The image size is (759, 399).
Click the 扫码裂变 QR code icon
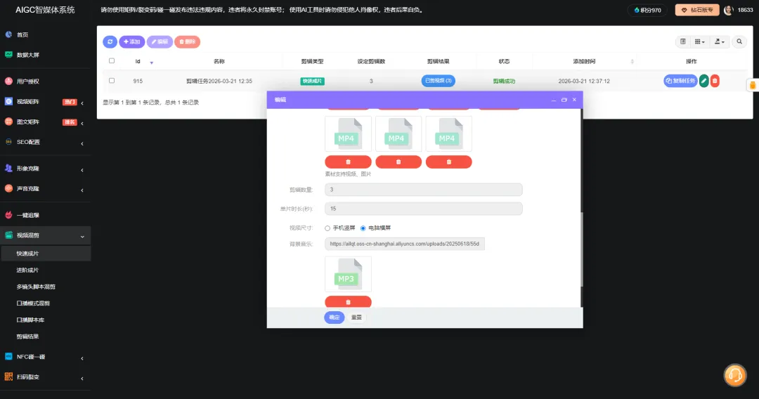(8, 377)
